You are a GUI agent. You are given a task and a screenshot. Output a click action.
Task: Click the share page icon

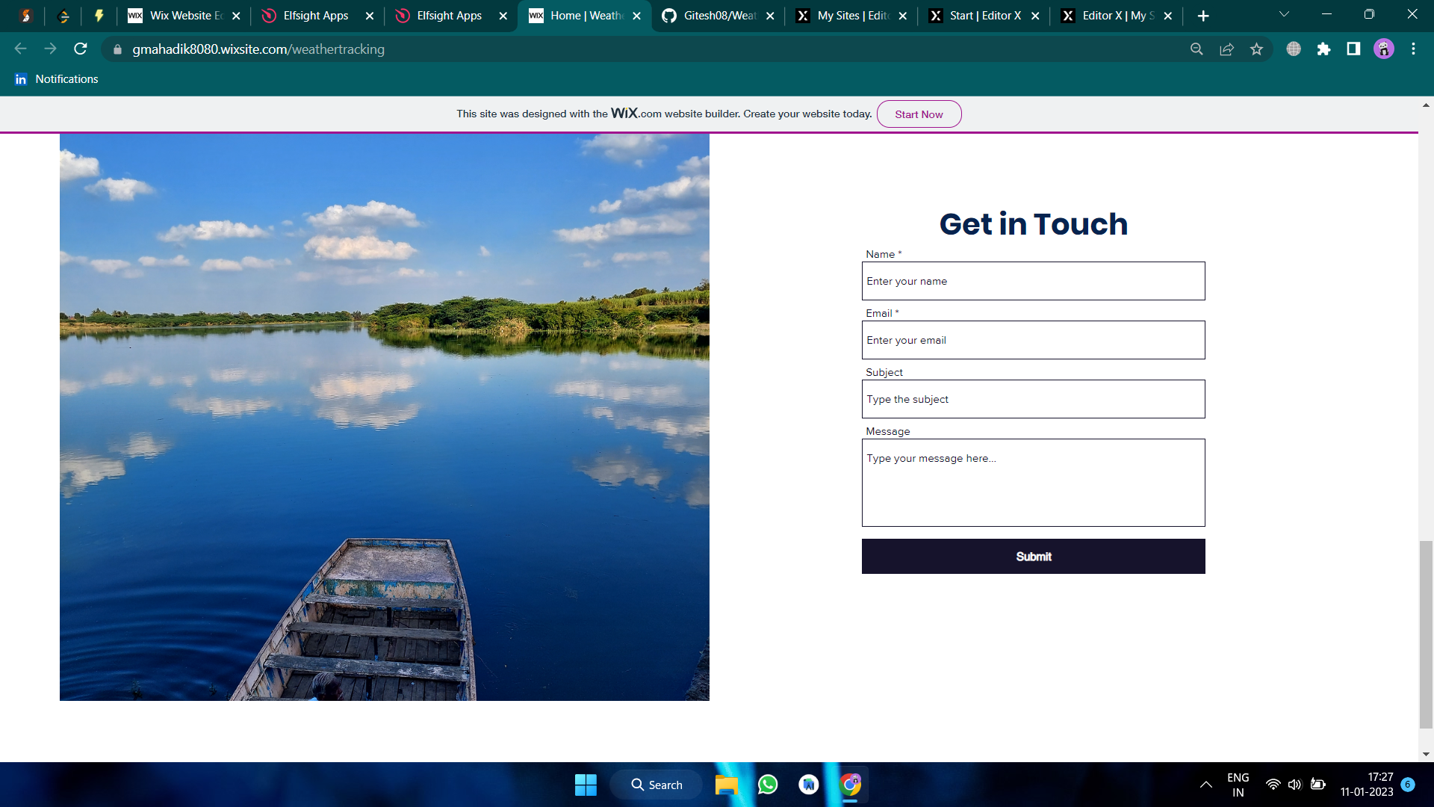coord(1226,49)
